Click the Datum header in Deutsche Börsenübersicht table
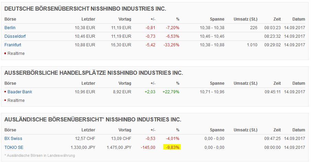 pos(299,19)
